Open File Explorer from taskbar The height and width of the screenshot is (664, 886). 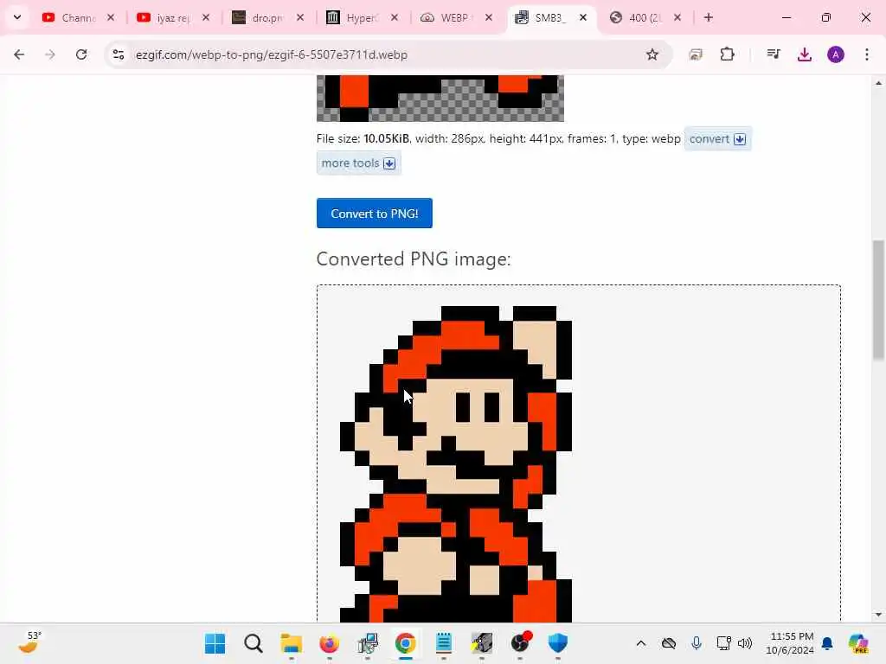[x=292, y=643]
